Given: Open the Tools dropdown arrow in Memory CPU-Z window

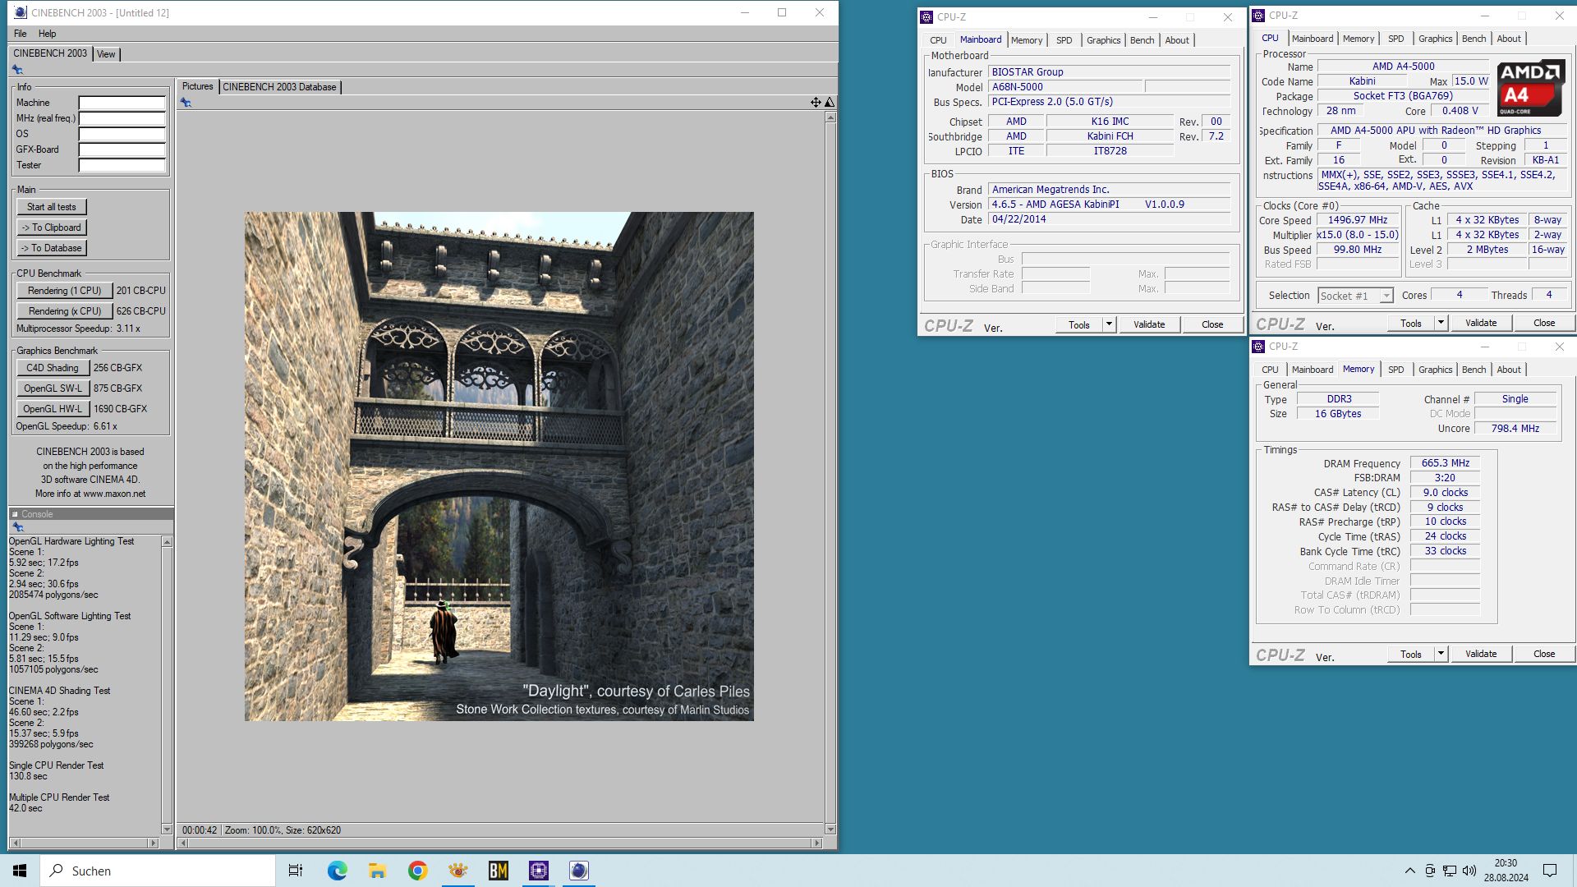Looking at the screenshot, I should (1441, 654).
